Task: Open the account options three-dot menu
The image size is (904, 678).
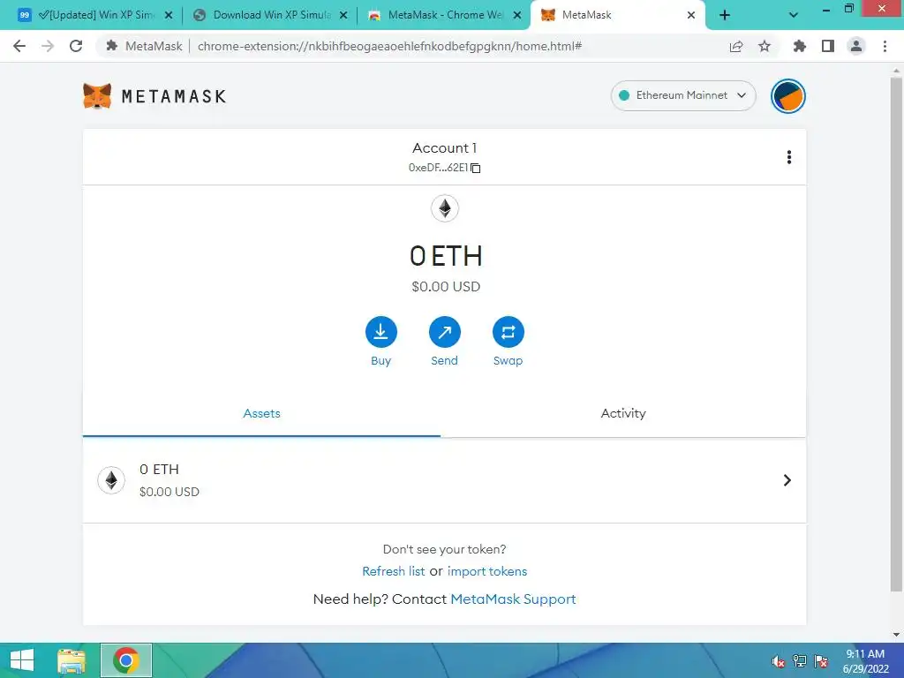Action: [788, 157]
